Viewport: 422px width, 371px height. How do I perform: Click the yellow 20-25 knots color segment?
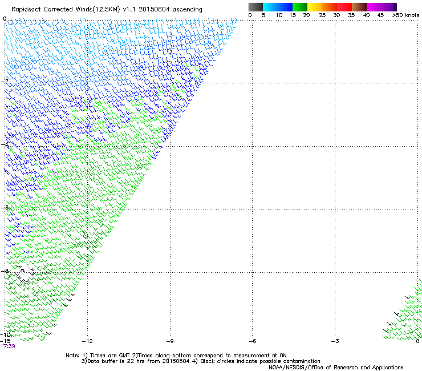pos(315,7)
